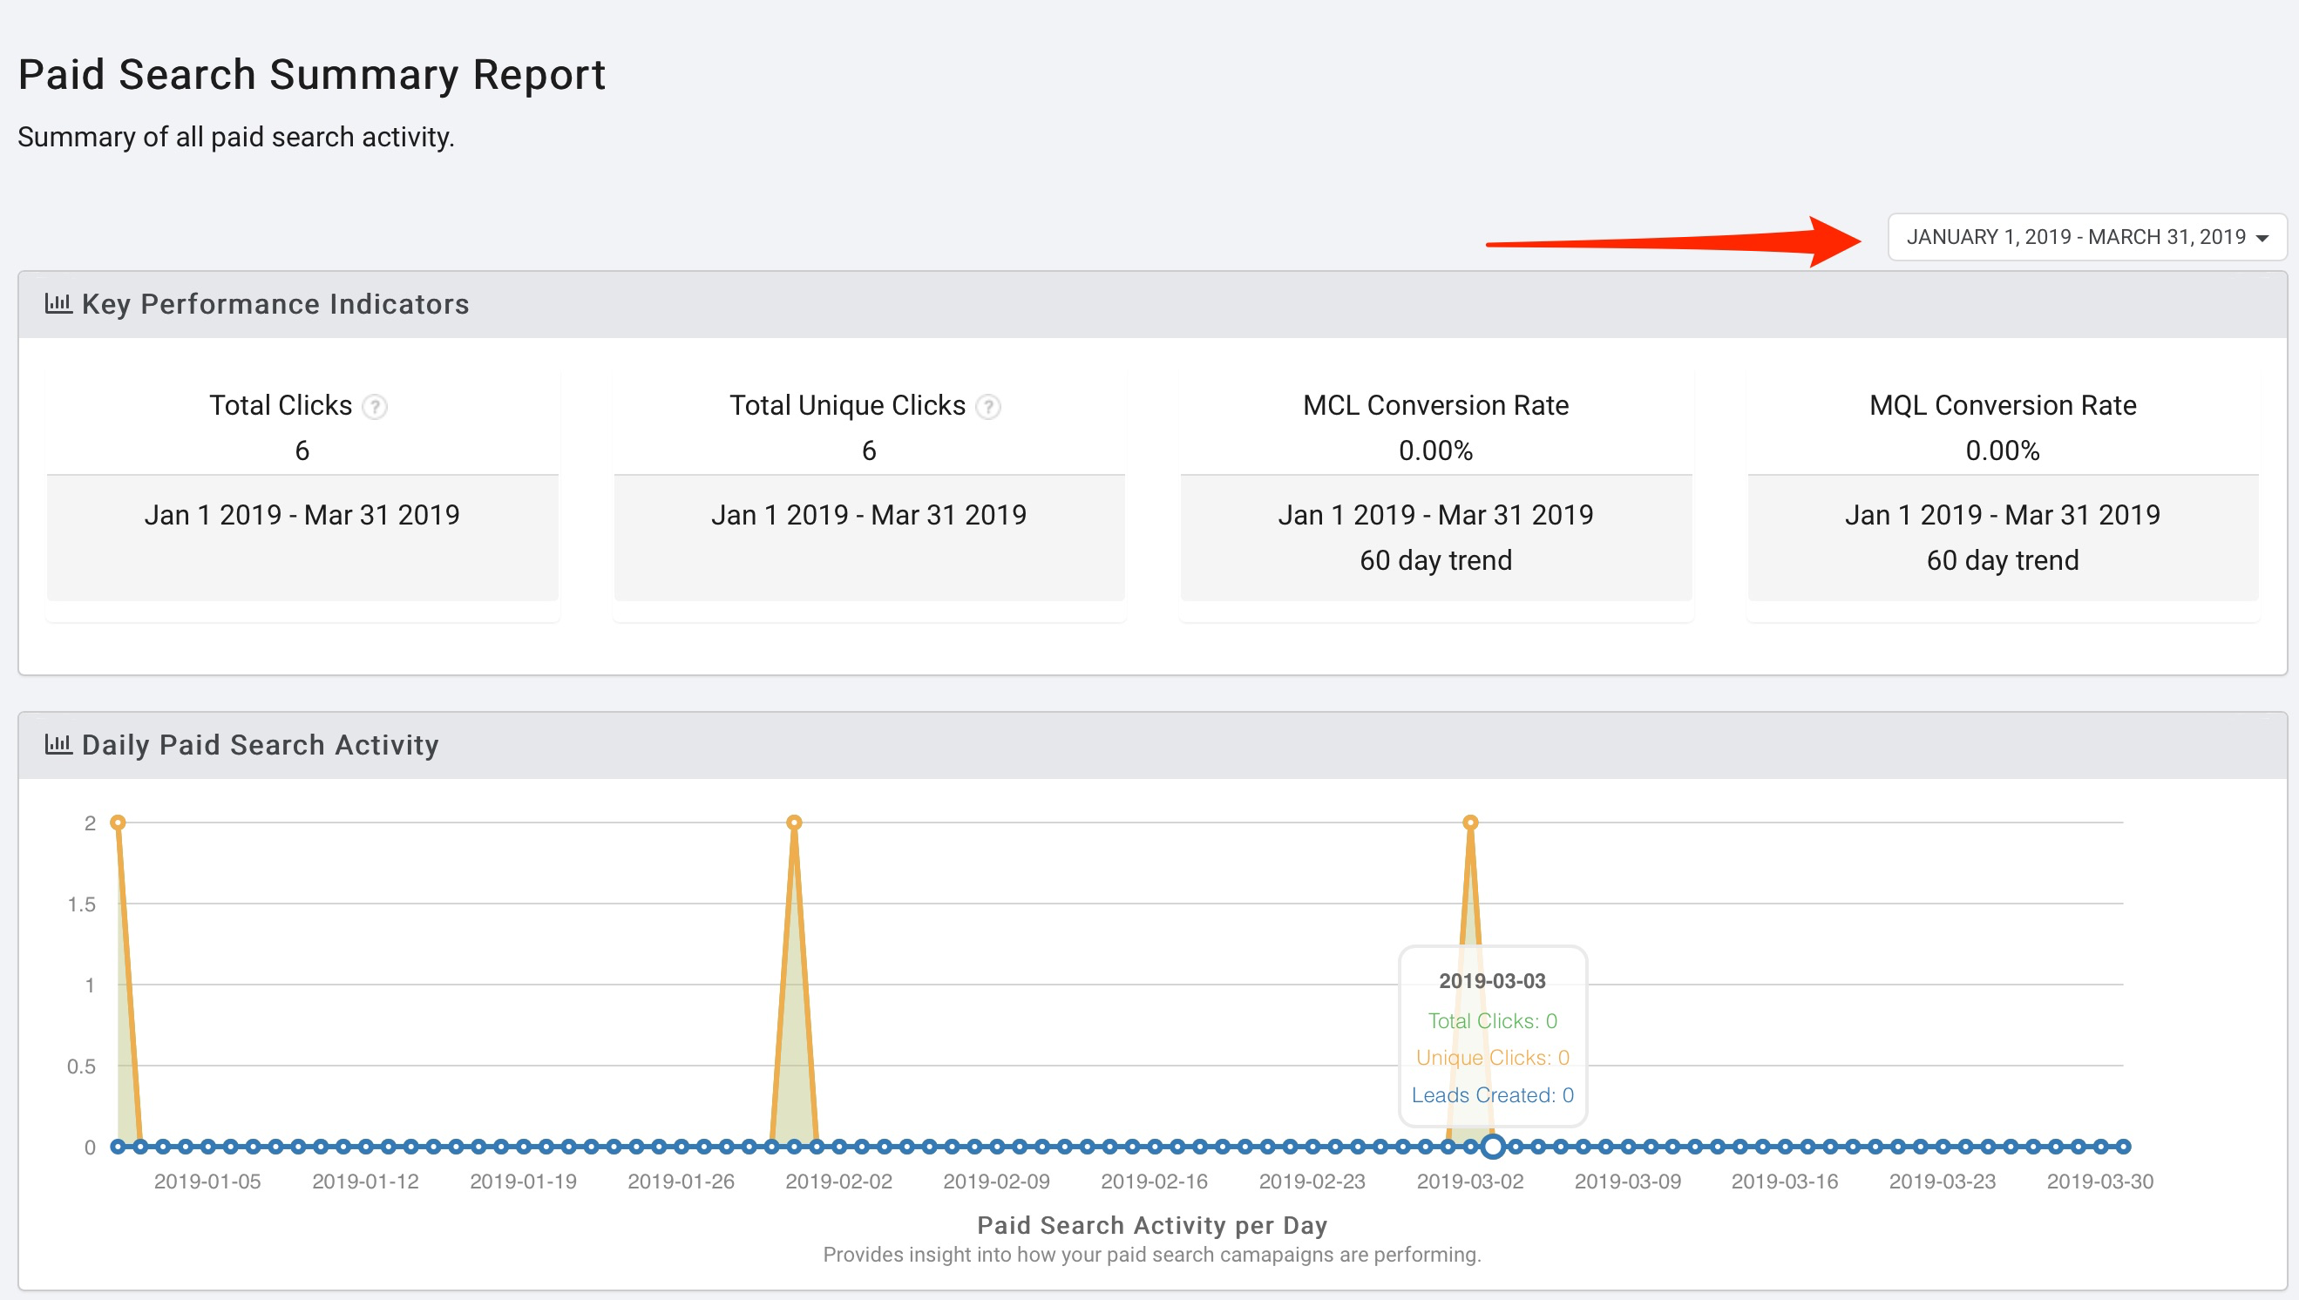Click Total Unique Clicks help icon

point(987,407)
